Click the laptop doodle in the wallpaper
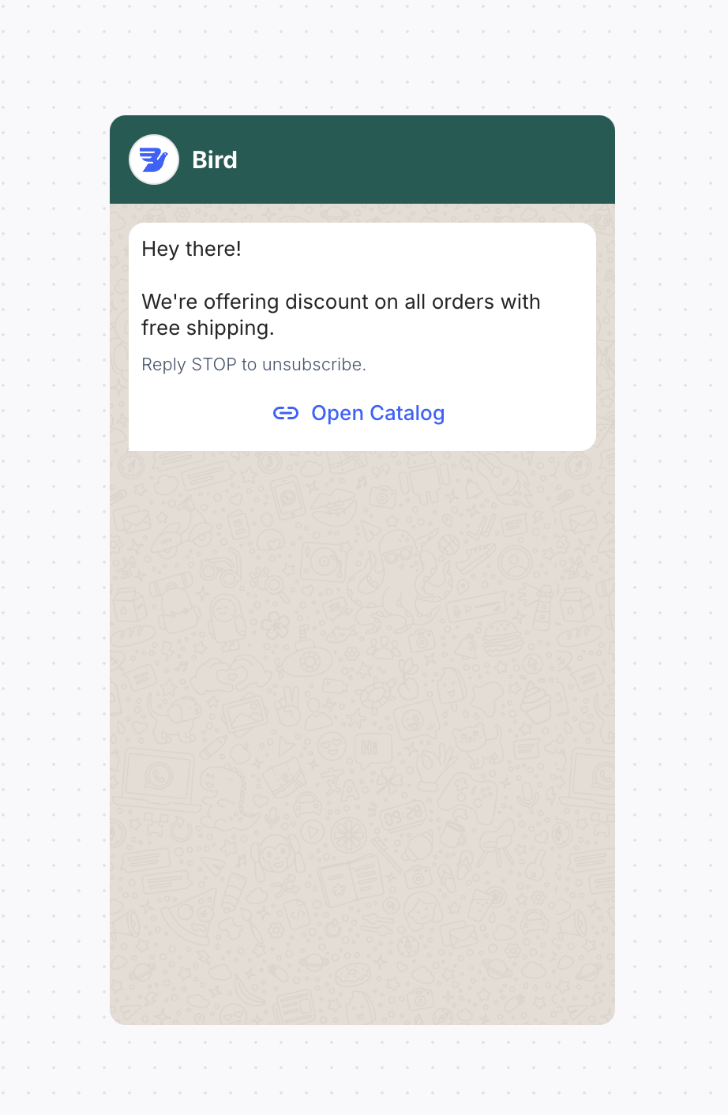 coord(155,779)
